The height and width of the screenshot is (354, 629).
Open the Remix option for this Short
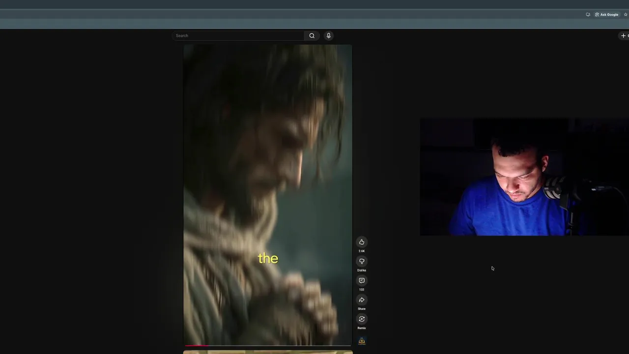(x=362, y=319)
